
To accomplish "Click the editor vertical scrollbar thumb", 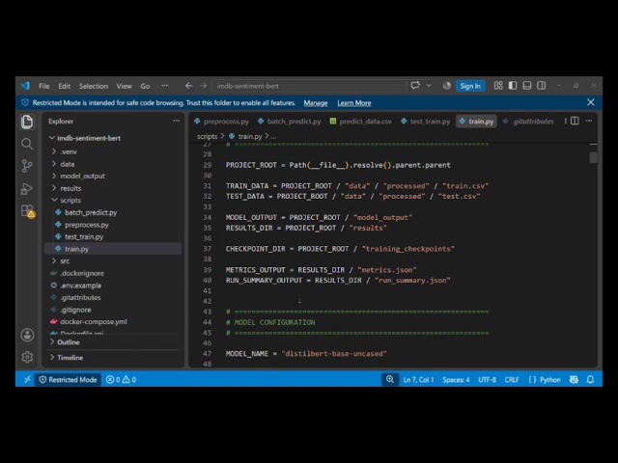I will (x=593, y=157).
